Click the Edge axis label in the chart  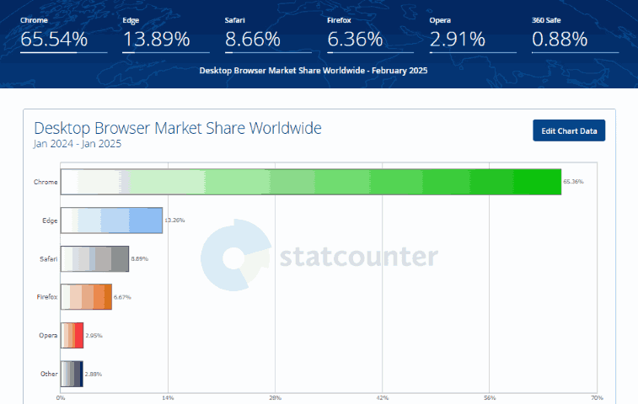(x=50, y=221)
